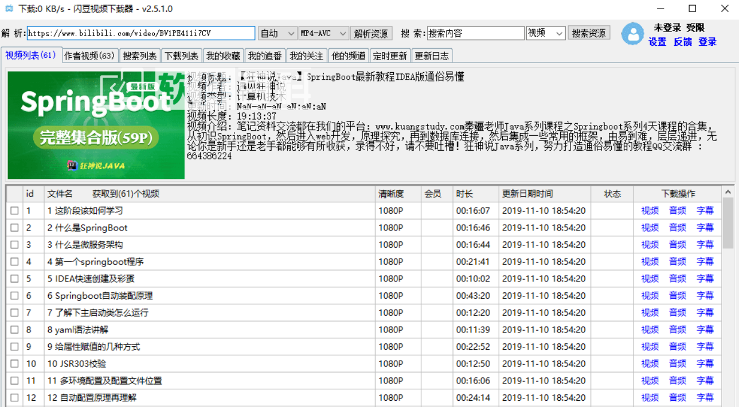The image size is (739, 407).
Task: Check the box for row 10 JSR303校验
Action: [x=14, y=364]
